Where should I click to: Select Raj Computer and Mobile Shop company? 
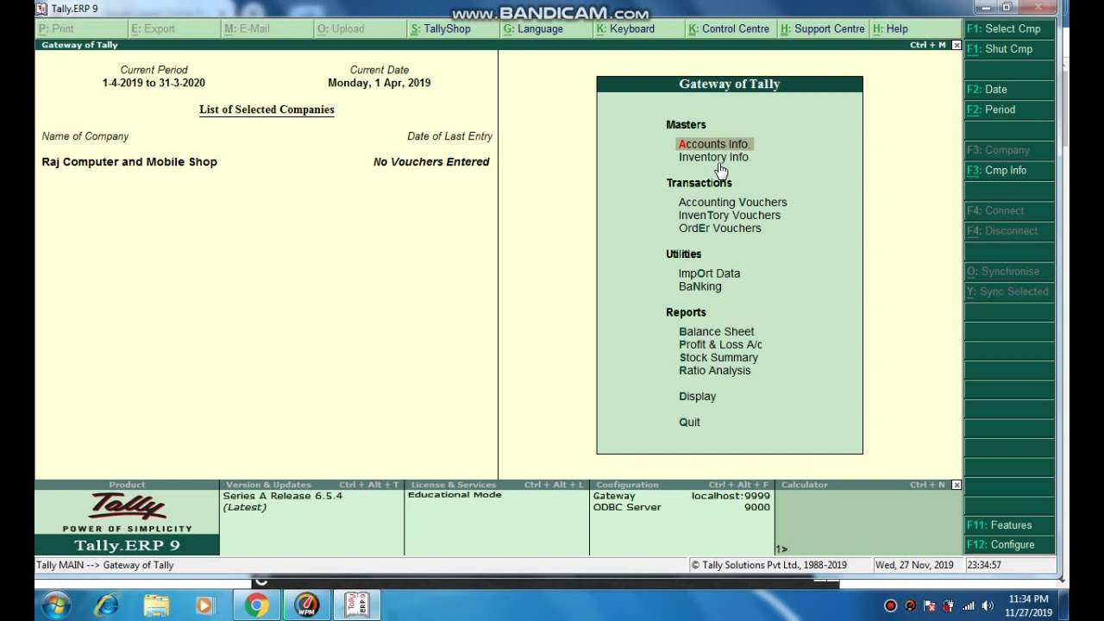tap(129, 162)
